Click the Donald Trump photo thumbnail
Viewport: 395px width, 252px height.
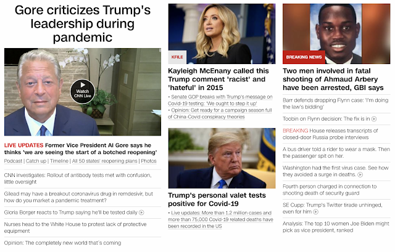[x=222, y=158]
